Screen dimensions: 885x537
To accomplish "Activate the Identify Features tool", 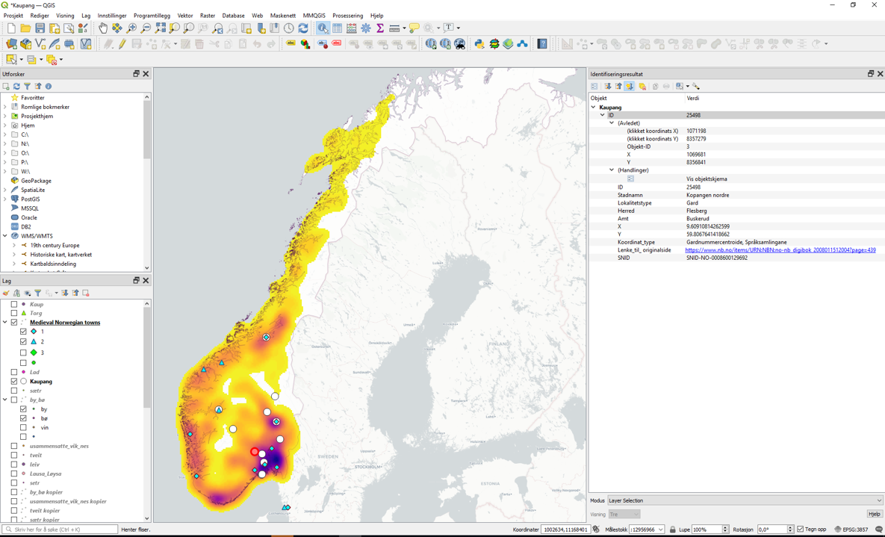I will (x=323, y=28).
